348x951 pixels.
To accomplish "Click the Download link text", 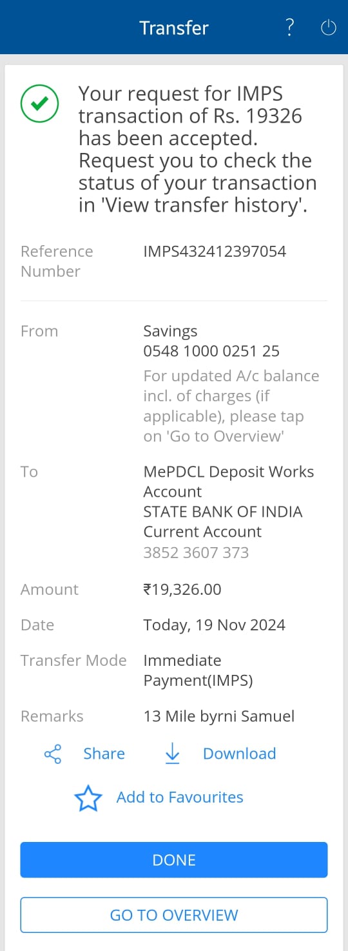I will coord(239,754).
